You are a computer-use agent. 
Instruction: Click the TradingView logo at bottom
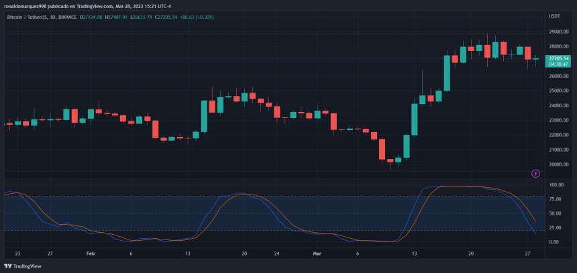[x=23, y=266]
